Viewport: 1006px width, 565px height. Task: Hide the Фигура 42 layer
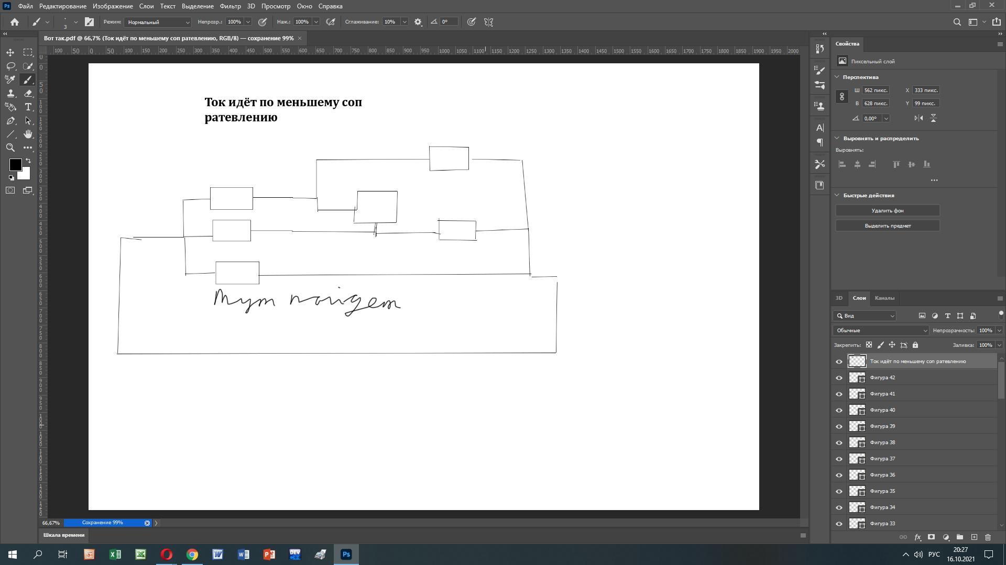point(839,378)
